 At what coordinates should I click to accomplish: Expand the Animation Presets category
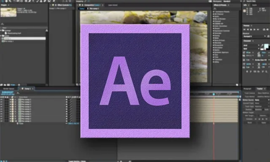pos(213,12)
